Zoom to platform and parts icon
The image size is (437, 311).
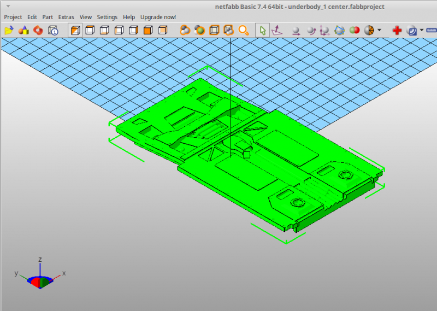point(228,30)
